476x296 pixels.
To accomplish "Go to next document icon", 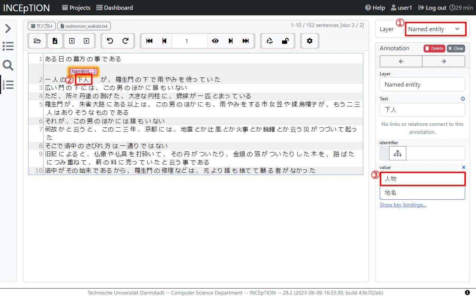I will (x=87, y=41).
